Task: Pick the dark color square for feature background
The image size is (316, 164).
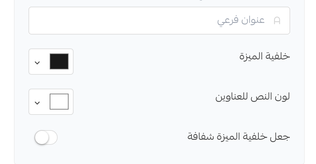Action: (x=59, y=61)
